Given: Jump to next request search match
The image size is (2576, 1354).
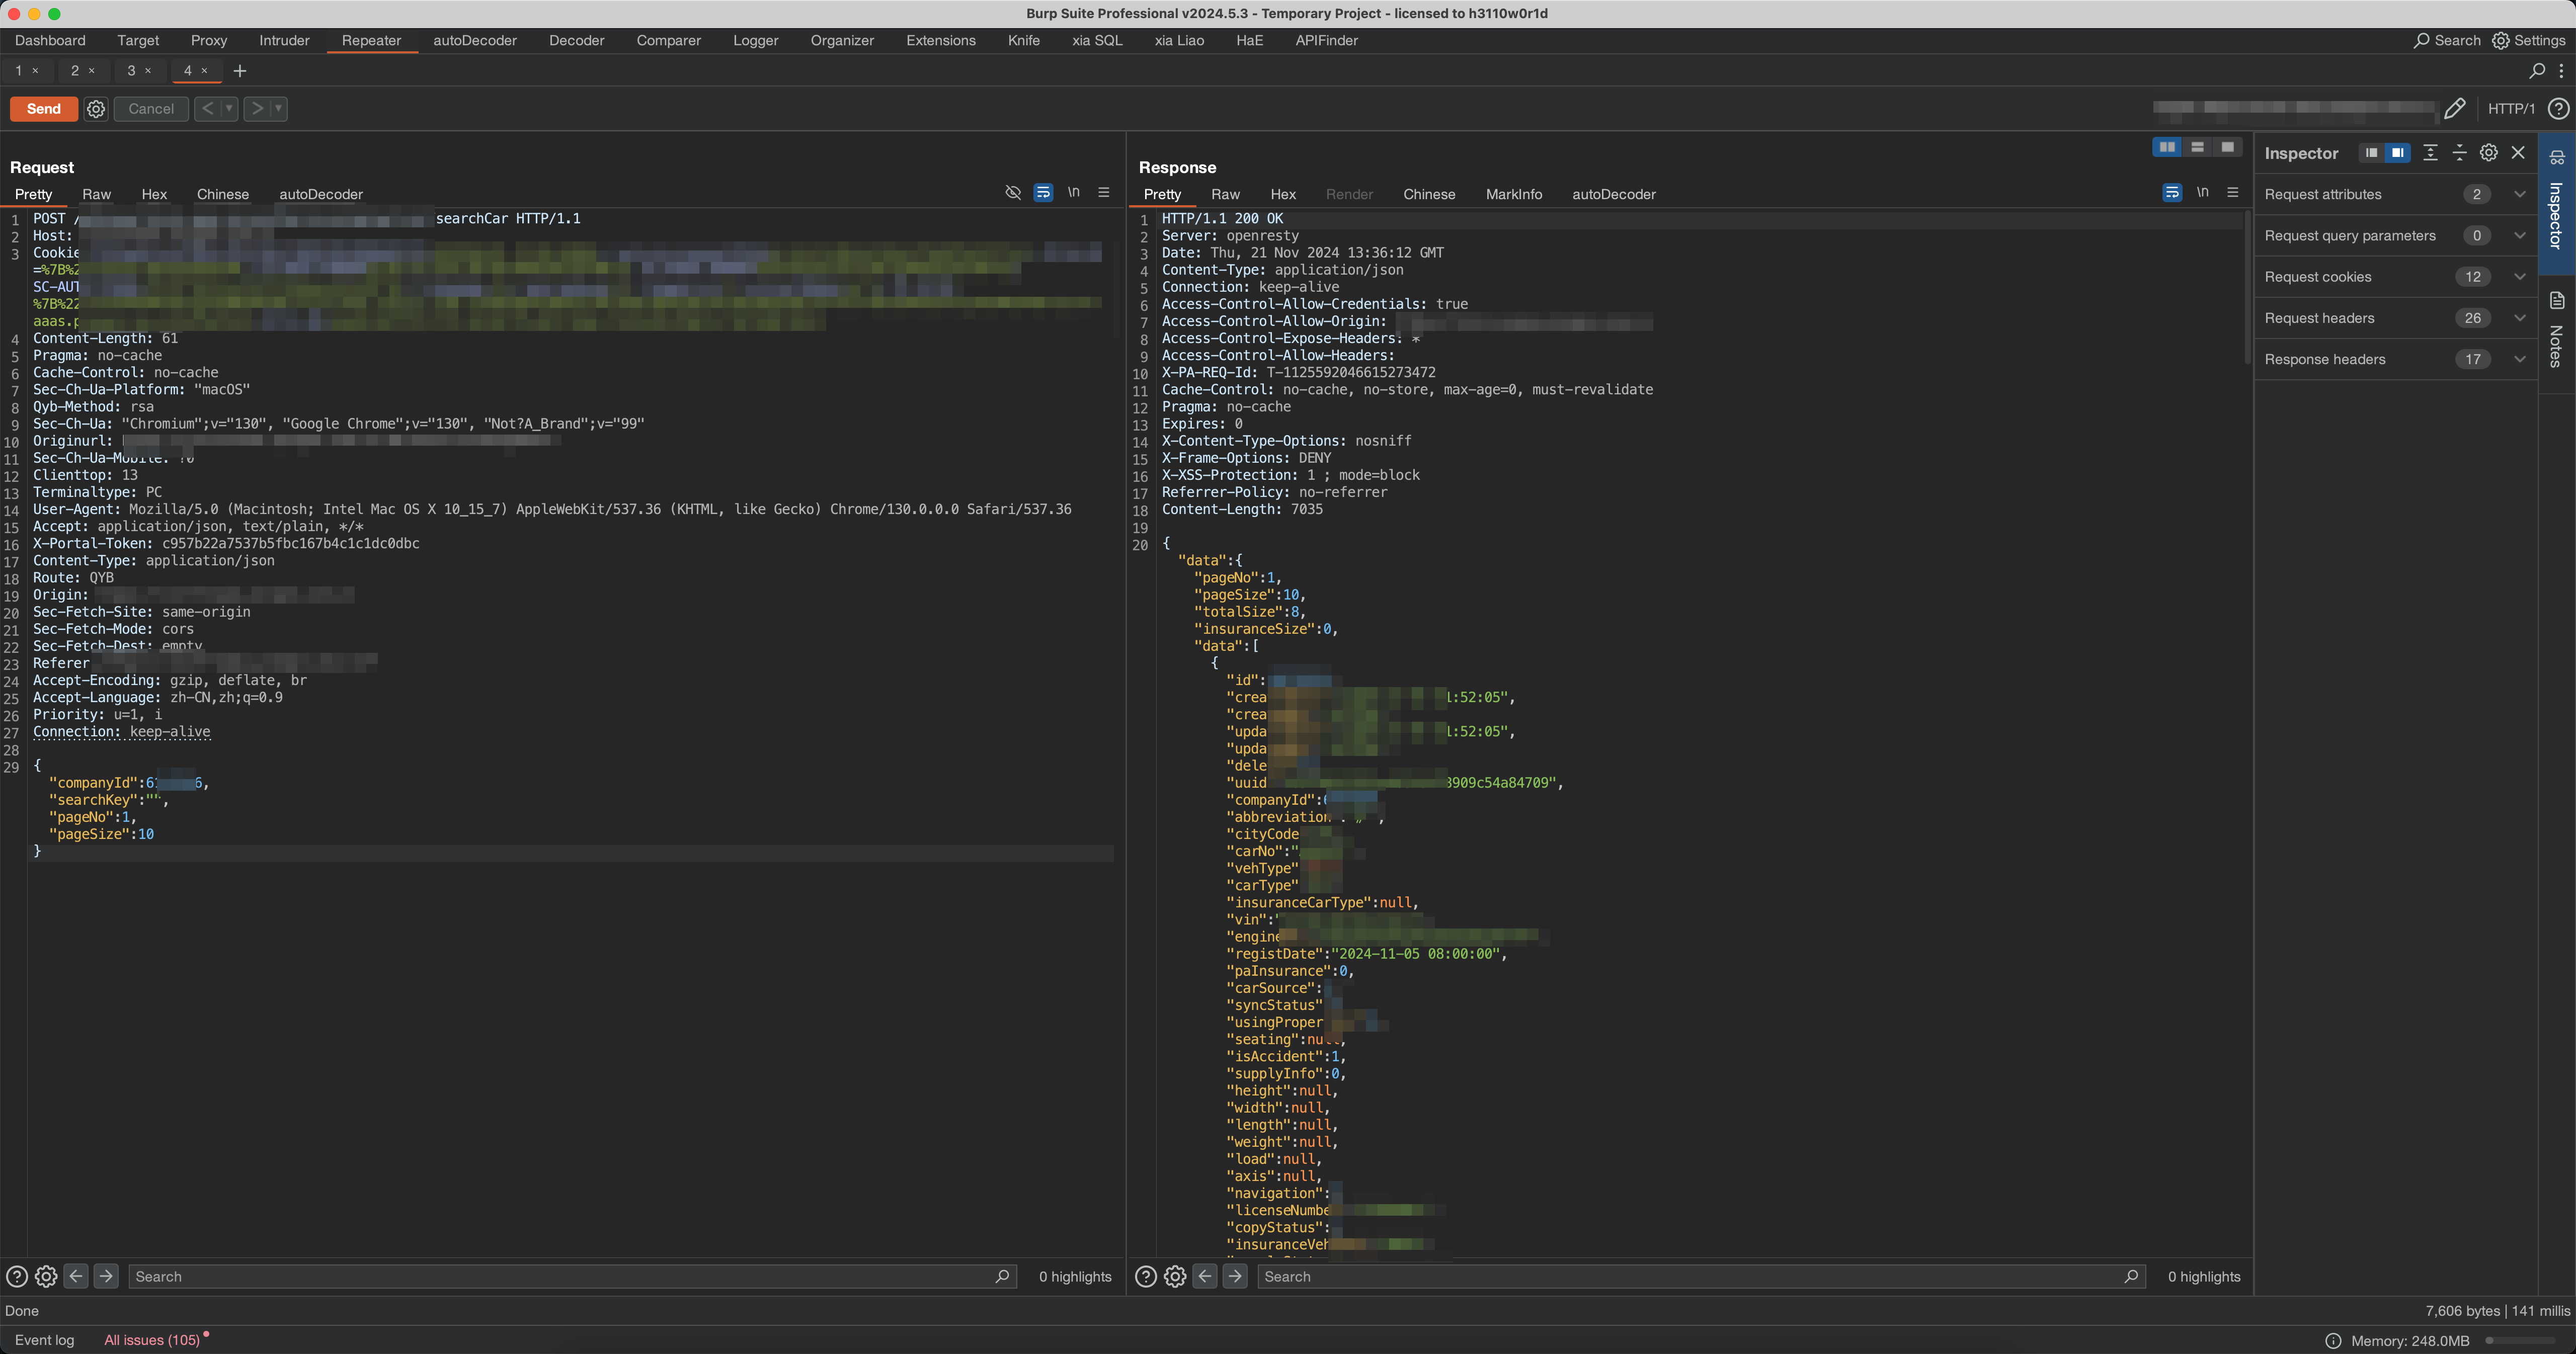Looking at the screenshot, I should click(106, 1276).
